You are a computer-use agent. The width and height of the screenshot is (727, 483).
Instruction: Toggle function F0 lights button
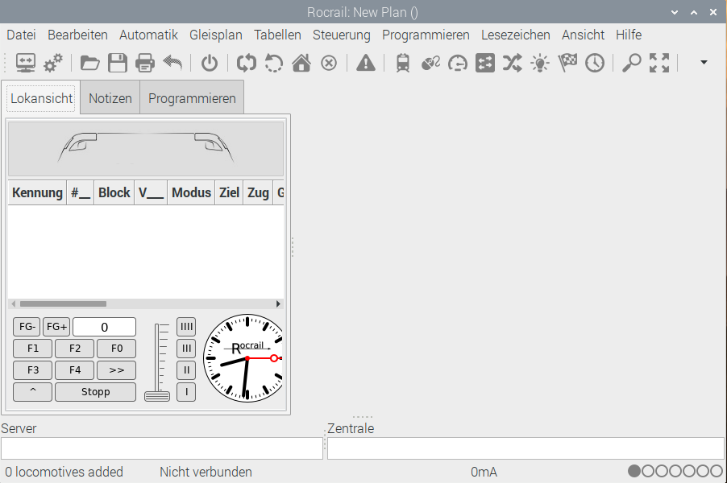pos(116,349)
